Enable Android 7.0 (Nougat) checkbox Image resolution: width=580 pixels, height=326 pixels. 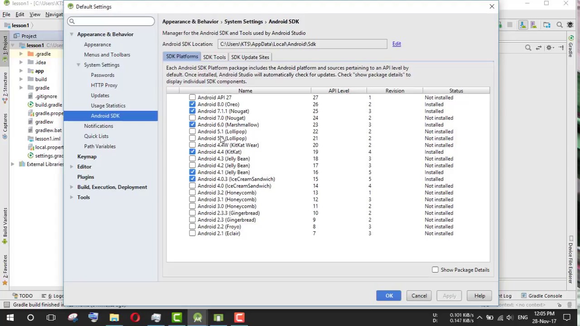(192, 118)
